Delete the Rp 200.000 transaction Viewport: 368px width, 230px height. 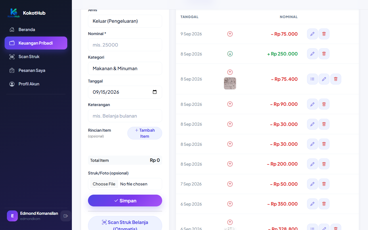(324, 164)
